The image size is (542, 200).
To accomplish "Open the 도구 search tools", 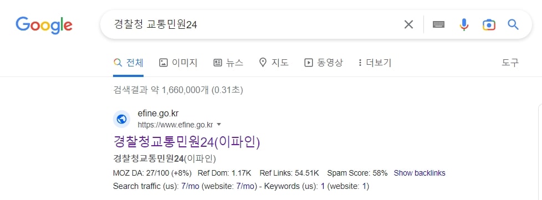I will coord(510,63).
